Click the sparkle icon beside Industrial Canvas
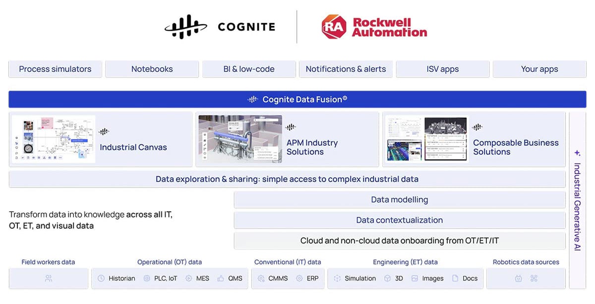This screenshot has width=595, height=304. [x=103, y=131]
